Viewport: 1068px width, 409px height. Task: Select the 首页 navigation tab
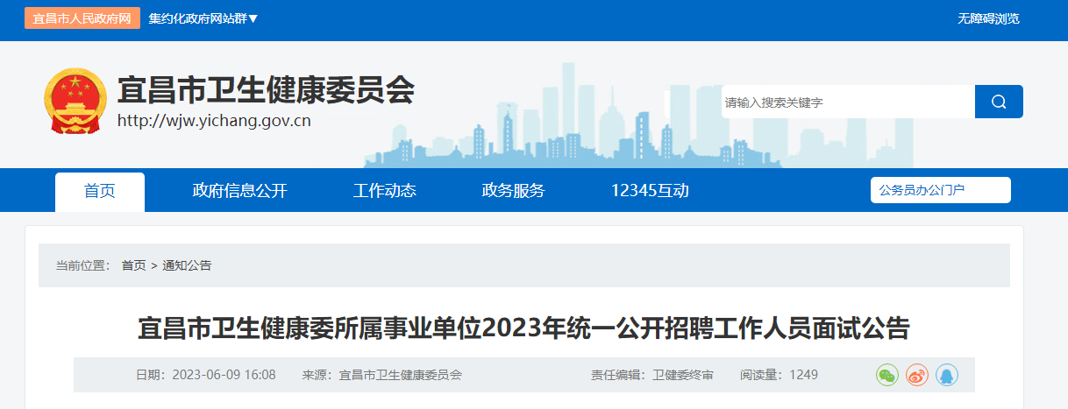(x=100, y=191)
